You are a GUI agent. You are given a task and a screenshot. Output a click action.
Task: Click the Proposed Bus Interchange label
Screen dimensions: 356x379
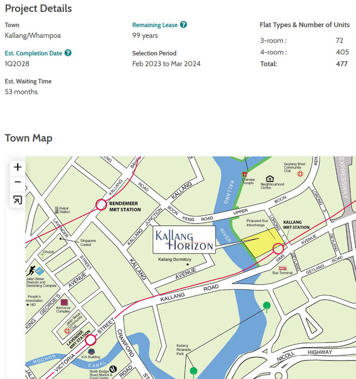tap(257, 223)
